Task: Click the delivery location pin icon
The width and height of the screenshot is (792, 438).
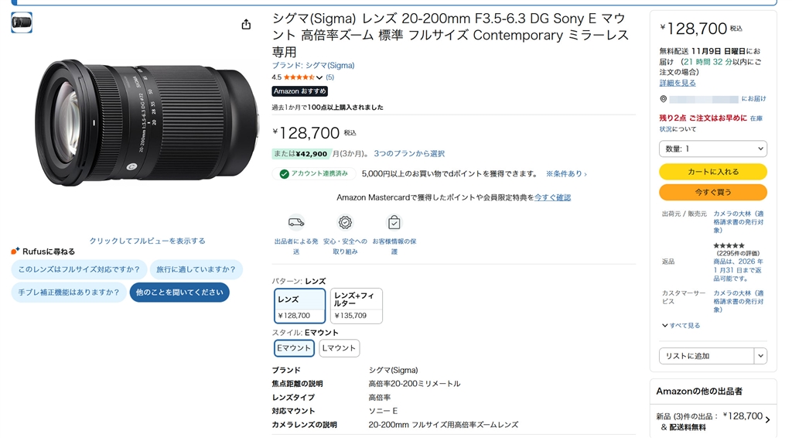Action: [664, 99]
